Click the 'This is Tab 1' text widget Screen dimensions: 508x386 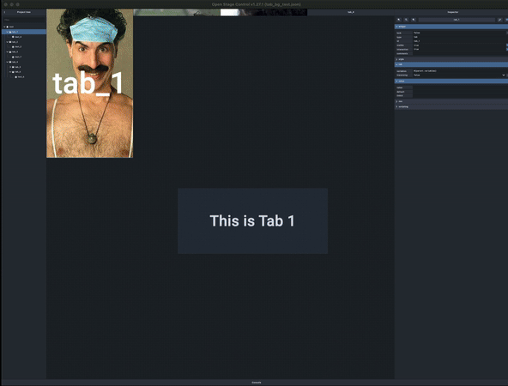pyautogui.click(x=252, y=220)
